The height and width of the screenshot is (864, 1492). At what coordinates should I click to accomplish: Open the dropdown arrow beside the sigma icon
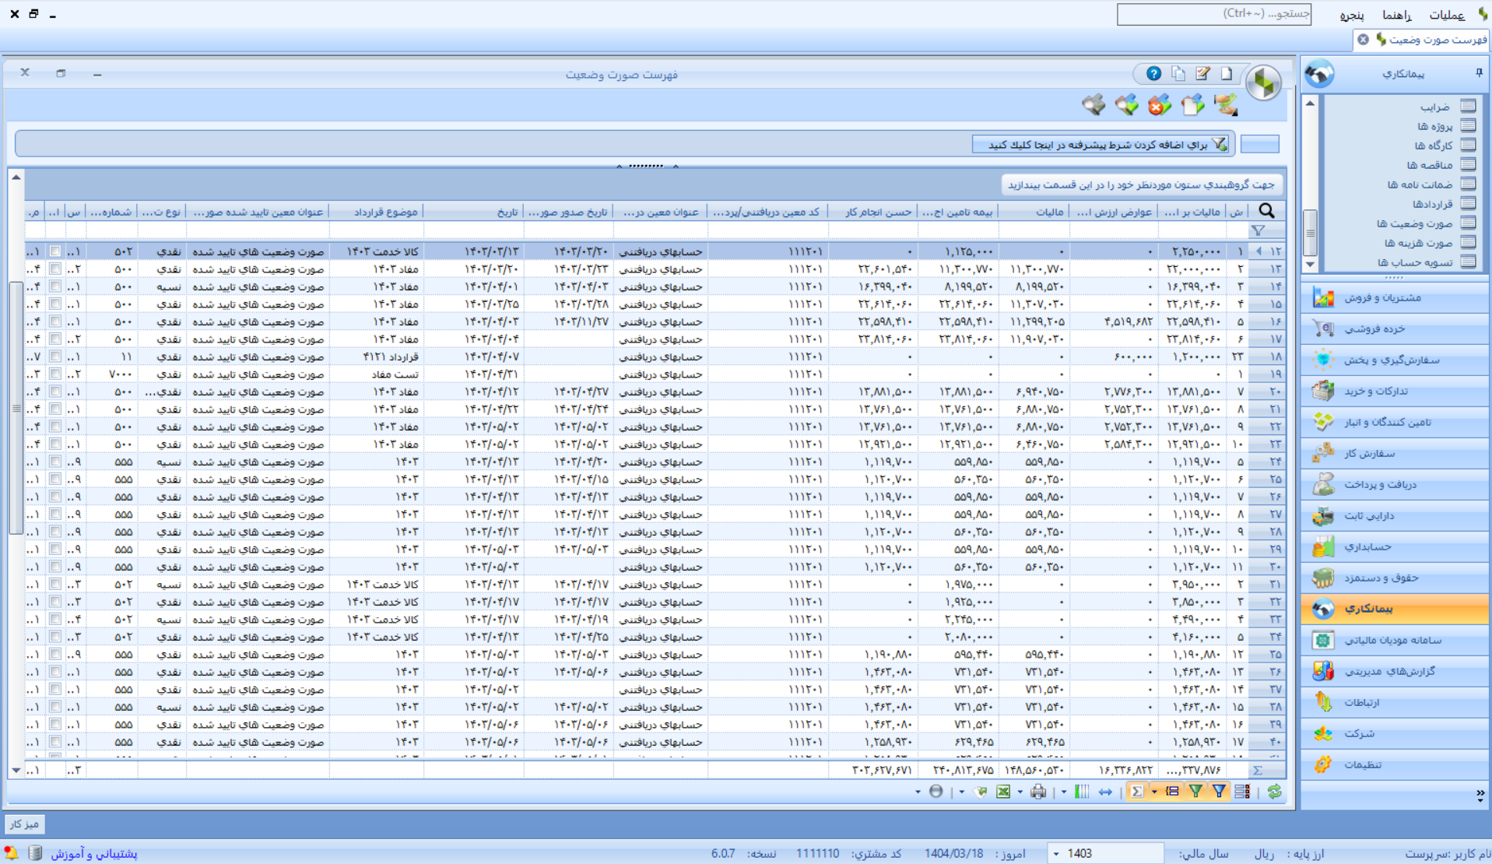click(1154, 792)
